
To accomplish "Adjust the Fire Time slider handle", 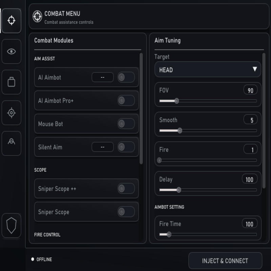I will (x=169, y=234).
